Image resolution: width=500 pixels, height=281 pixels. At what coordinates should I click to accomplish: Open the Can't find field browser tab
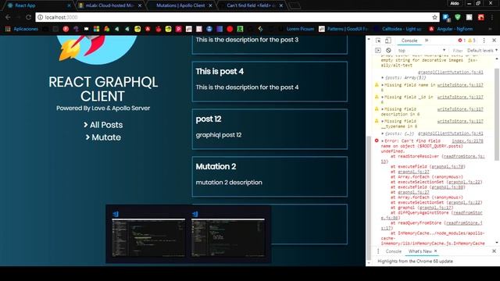[250, 5]
